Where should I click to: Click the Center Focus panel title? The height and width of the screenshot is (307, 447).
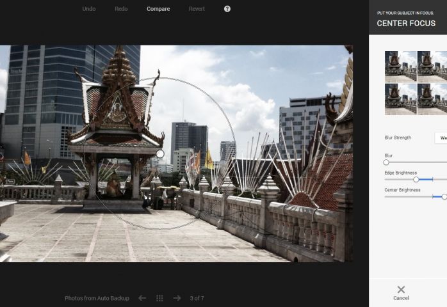tap(406, 24)
